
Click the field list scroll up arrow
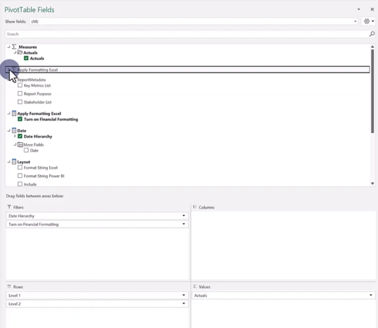[372, 46]
